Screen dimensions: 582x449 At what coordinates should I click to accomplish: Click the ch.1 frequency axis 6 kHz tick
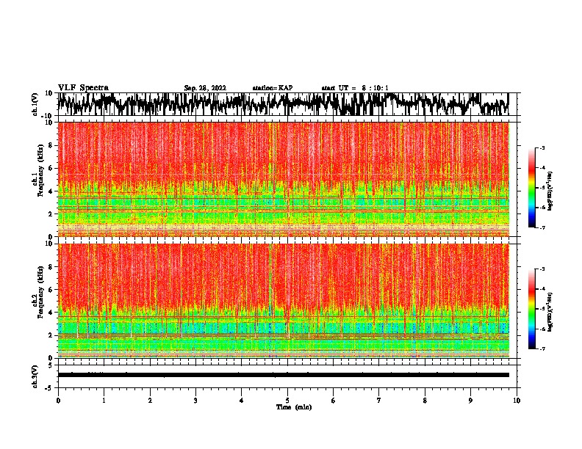(51, 169)
